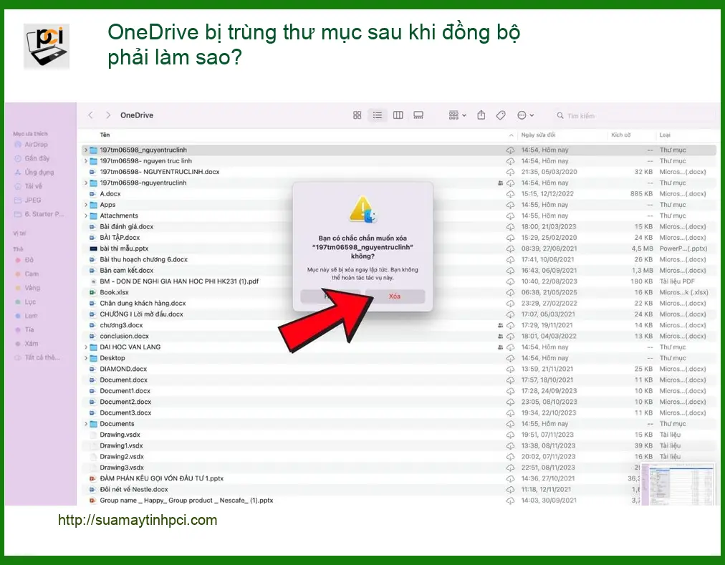This screenshot has height=565, width=725.
Task: Select file Drawing3.vsdx
Action: [x=122, y=468]
